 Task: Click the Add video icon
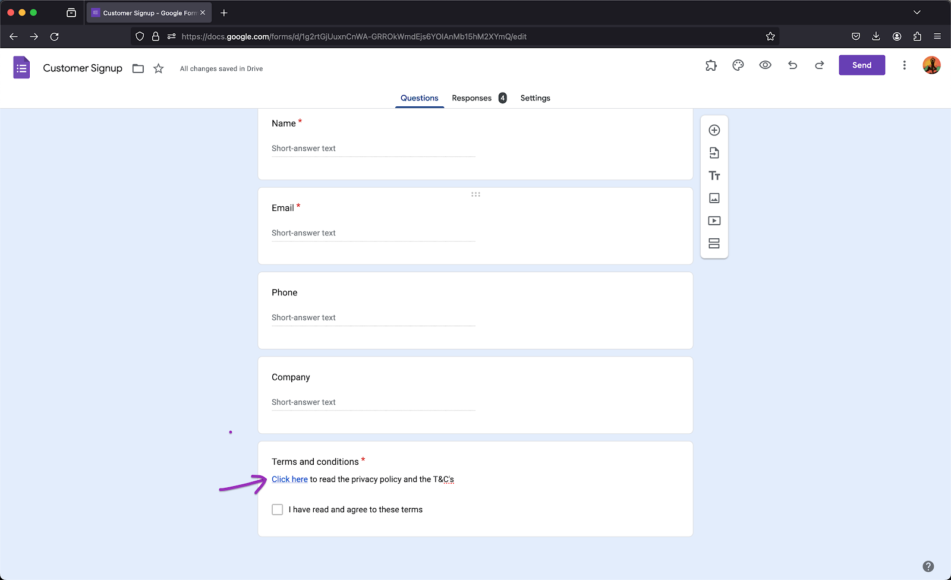(x=714, y=221)
